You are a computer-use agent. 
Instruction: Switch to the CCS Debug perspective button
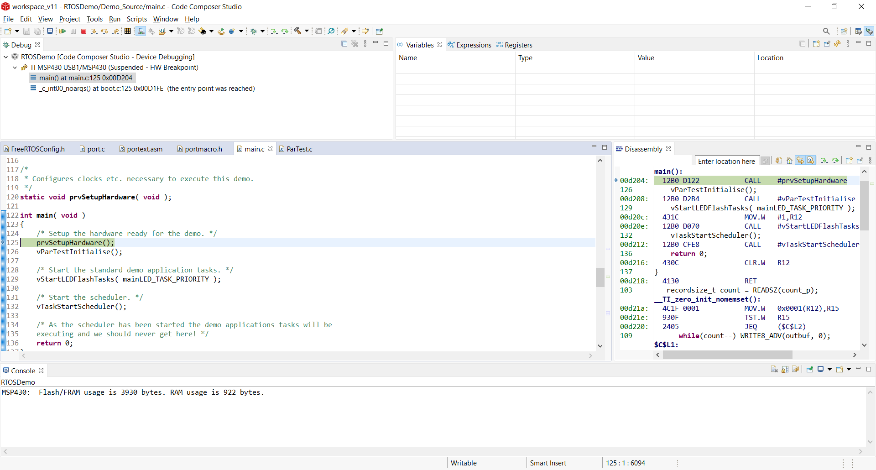point(869,31)
